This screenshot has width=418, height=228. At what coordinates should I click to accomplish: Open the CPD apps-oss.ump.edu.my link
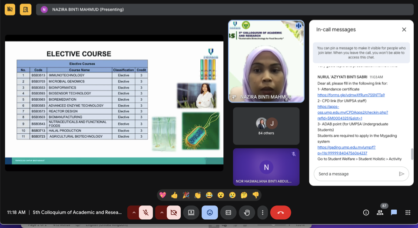click(x=352, y=112)
